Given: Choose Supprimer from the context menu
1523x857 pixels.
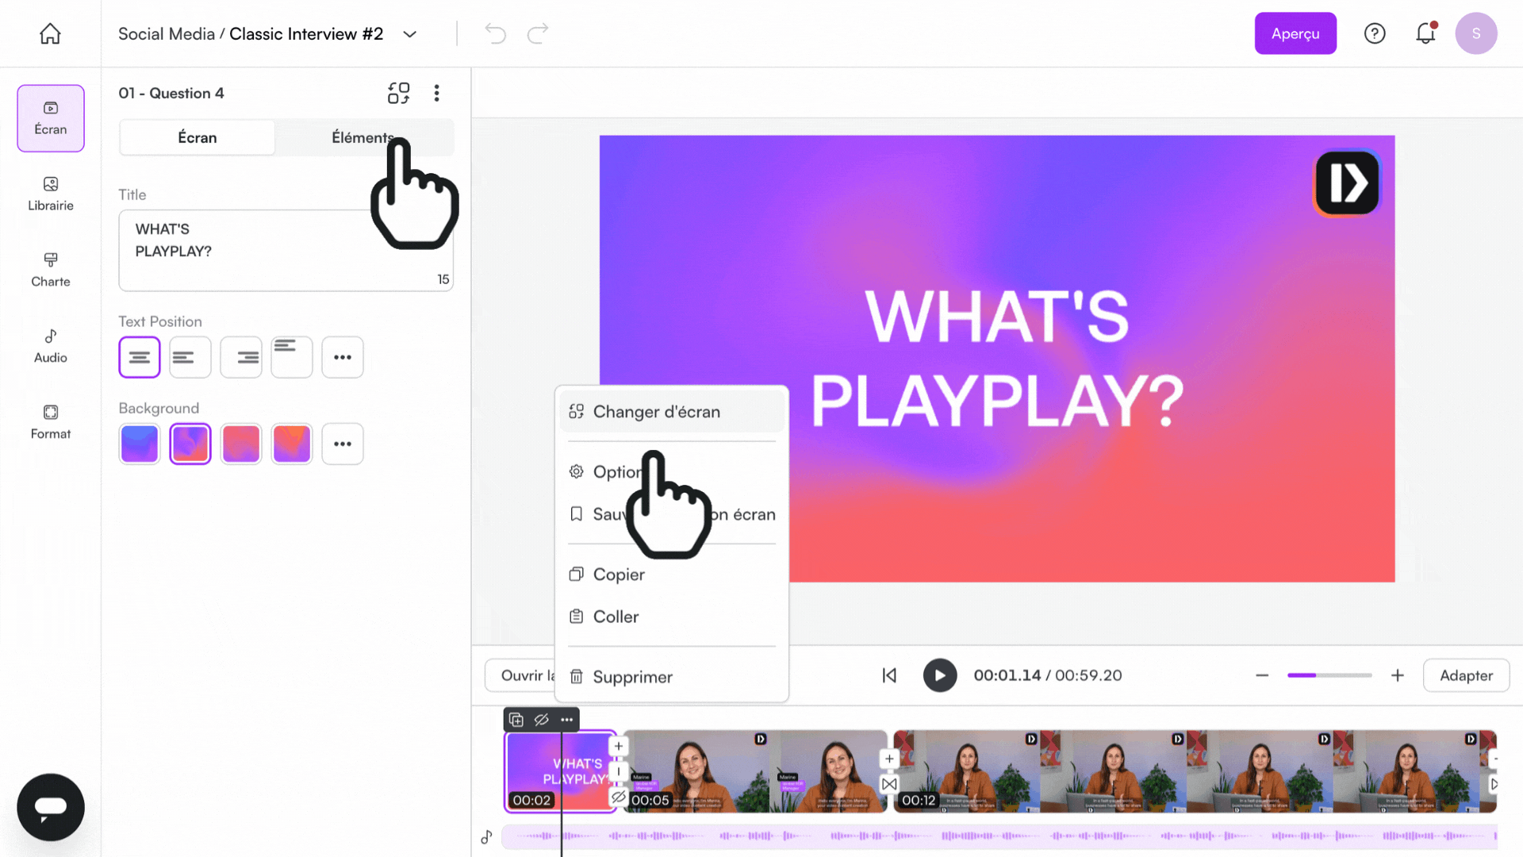Looking at the screenshot, I should (x=632, y=677).
